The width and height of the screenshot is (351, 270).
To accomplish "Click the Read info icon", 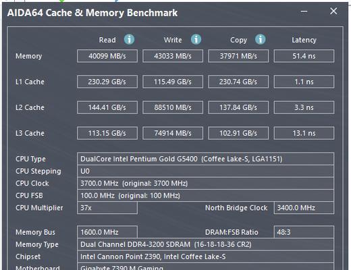I will (130, 39).
